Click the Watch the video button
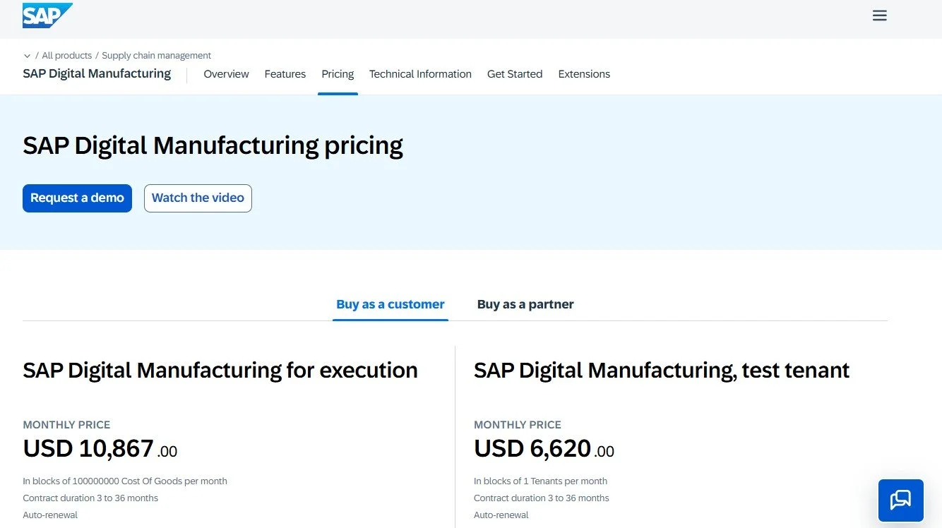The width and height of the screenshot is (942, 528). coord(198,198)
